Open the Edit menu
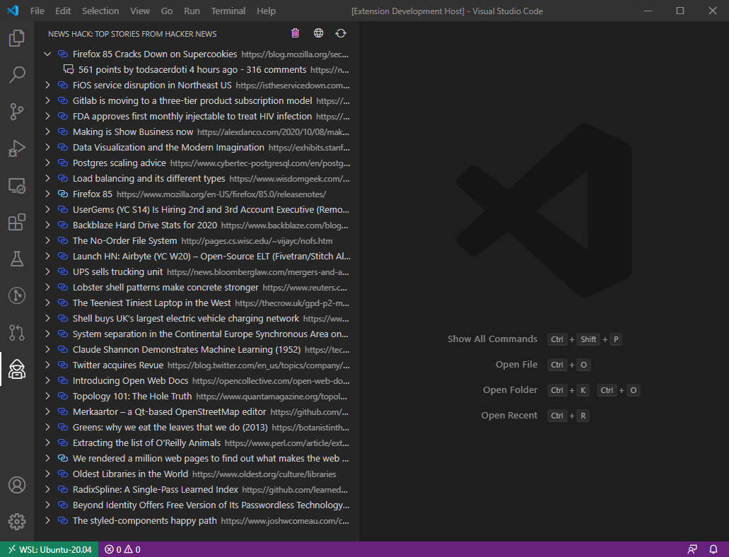The height and width of the screenshot is (557, 729). 63,11
